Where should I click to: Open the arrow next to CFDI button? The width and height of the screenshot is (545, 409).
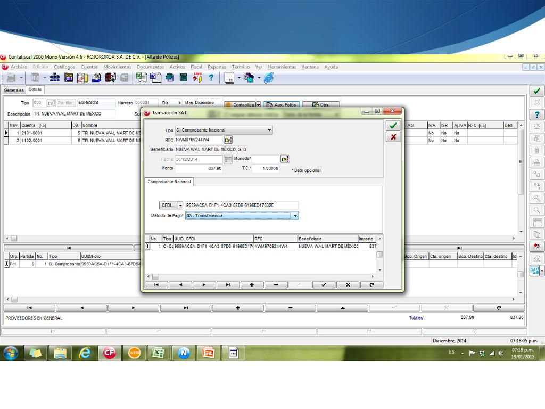click(180, 205)
